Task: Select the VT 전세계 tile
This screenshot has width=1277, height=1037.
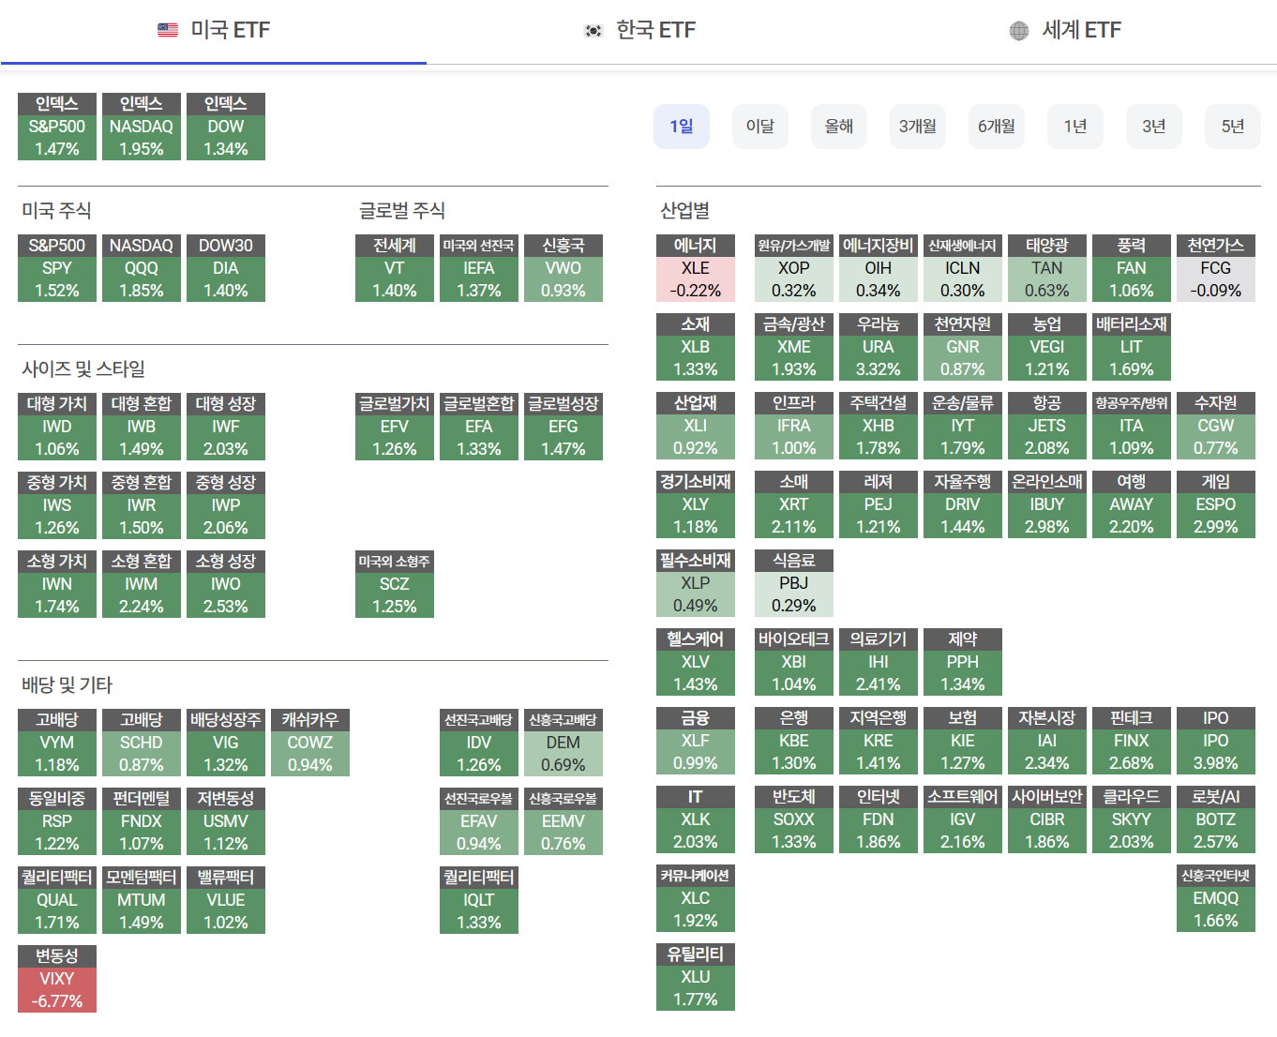Action: (x=395, y=268)
